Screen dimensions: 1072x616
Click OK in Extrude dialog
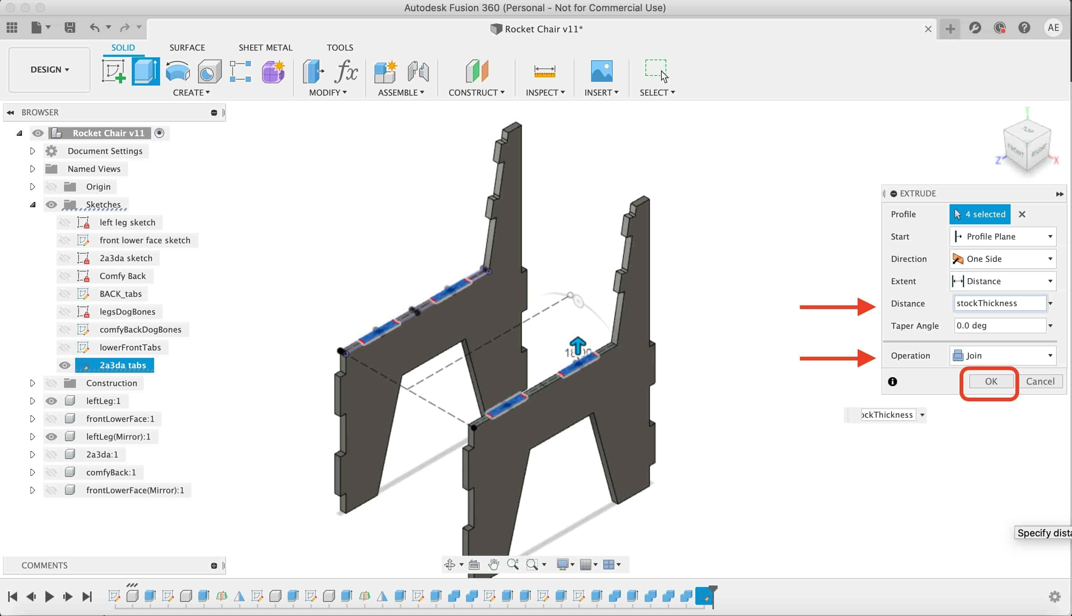pyautogui.click(x=991, y=382)
